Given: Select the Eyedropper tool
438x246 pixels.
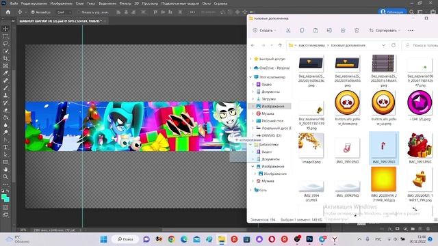Looking at the screenshot, I should click(x=5, y=73).
